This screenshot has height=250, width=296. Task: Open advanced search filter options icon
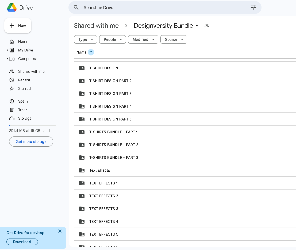pyautogui.click(x=253, y=7)
